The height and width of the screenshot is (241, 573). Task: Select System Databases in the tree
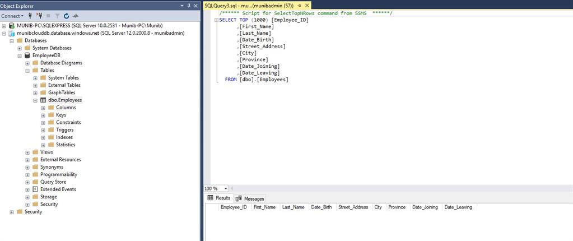tap(52, 48)
